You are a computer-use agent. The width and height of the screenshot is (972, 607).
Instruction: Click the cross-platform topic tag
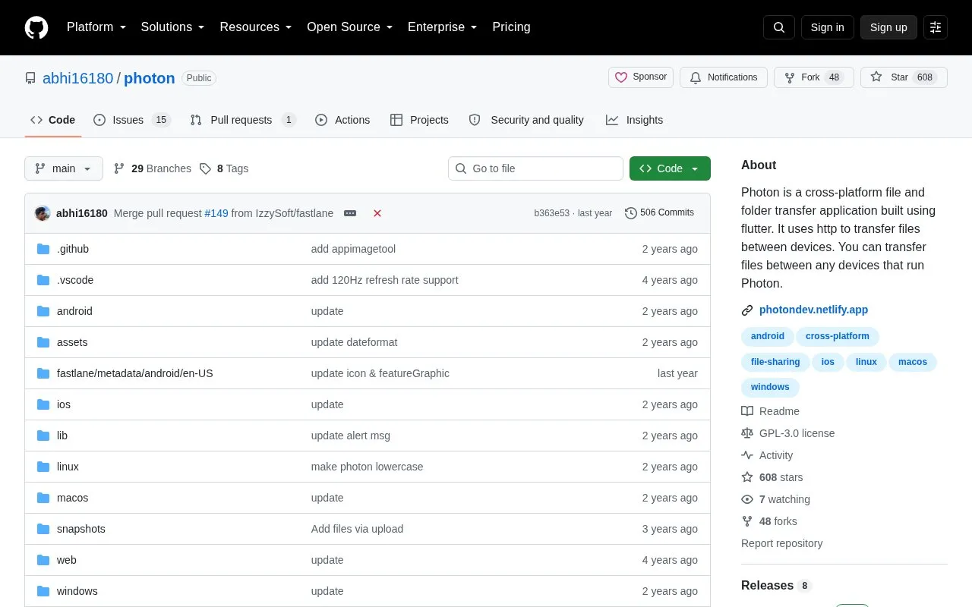pyautogui.click(x=838, y=336)
